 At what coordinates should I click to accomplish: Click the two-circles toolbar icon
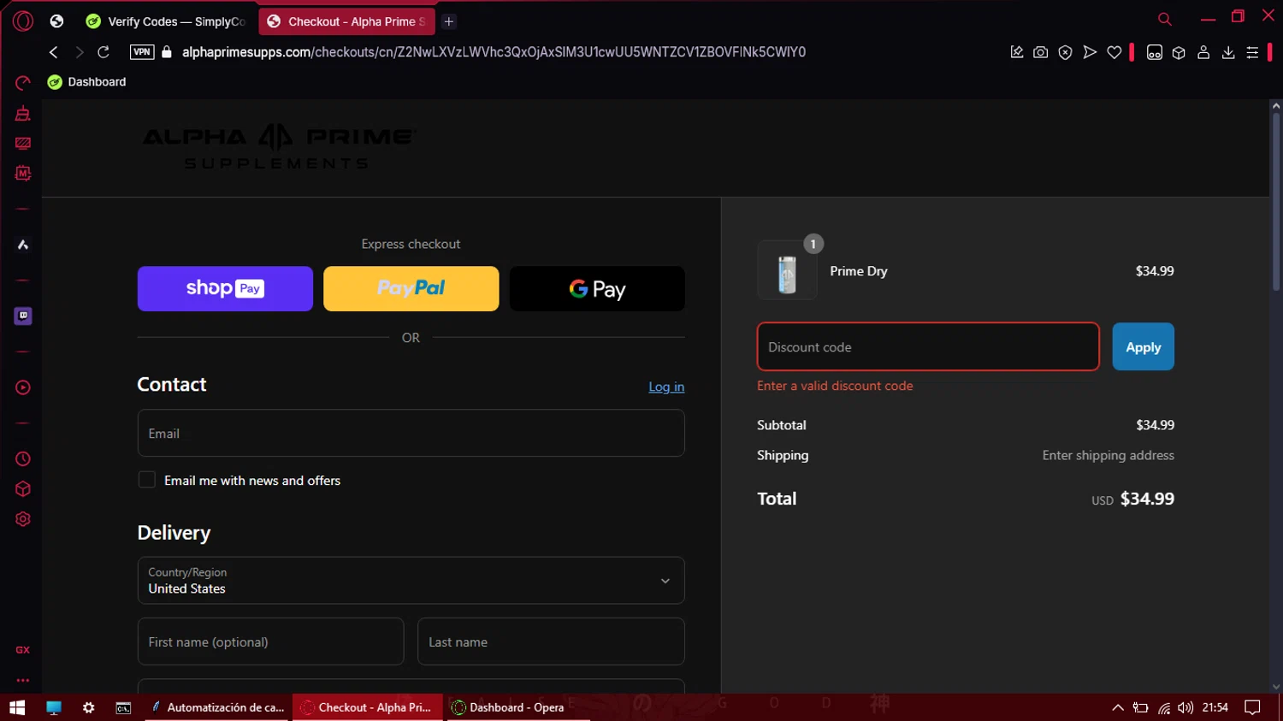tap(1155, 52)
